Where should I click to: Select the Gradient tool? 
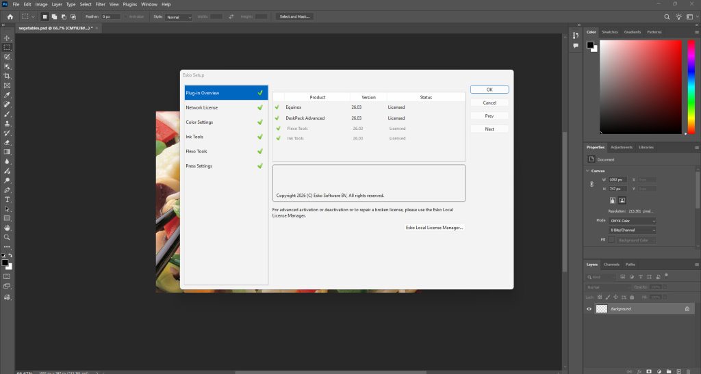click(x=7, y=152)
